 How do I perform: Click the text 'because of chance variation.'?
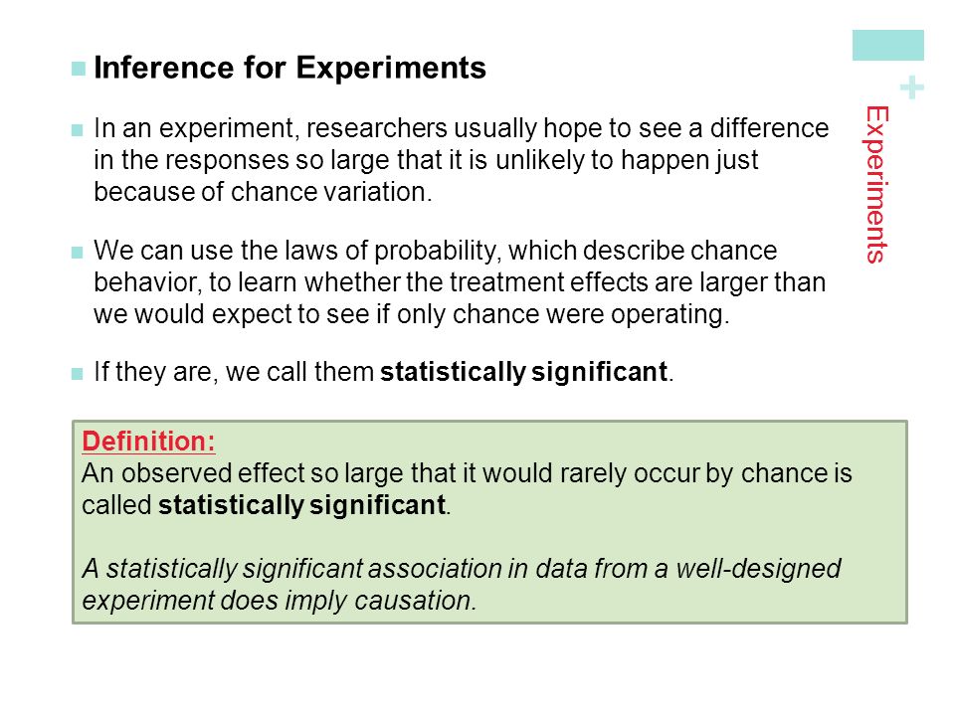point(263,192)
